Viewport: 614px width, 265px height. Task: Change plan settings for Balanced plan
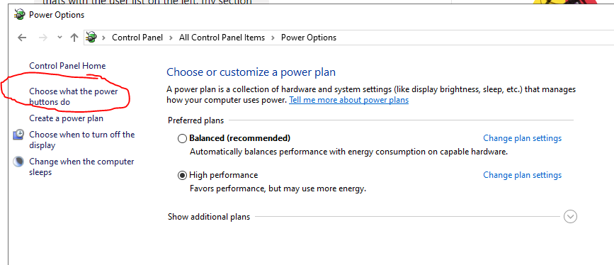coord(523,138)
